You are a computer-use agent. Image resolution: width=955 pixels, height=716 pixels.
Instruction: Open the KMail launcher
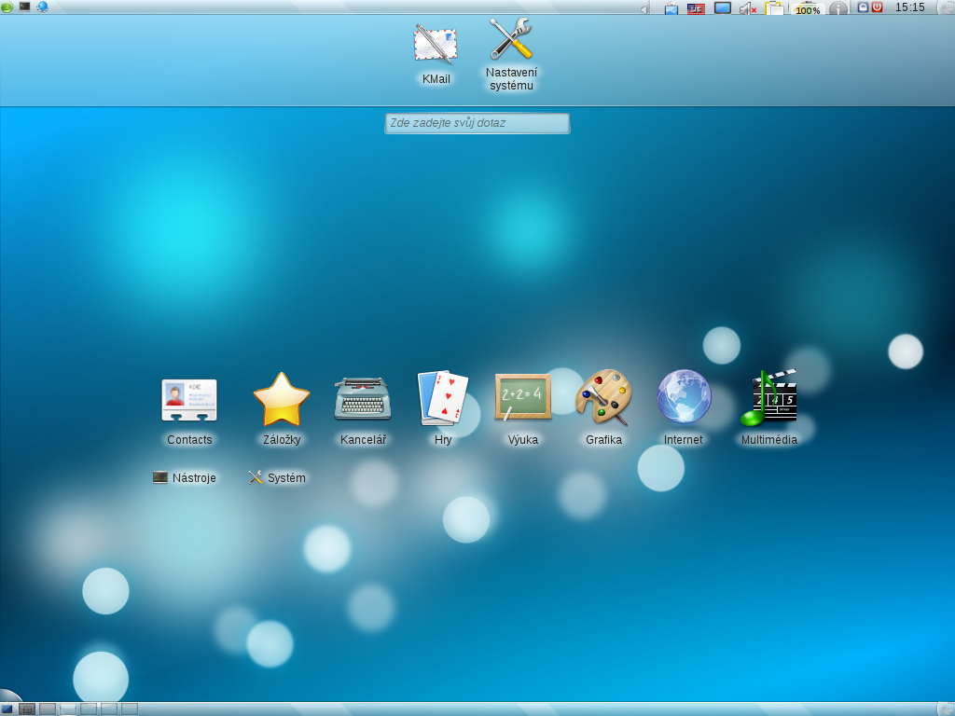(436, 54)
